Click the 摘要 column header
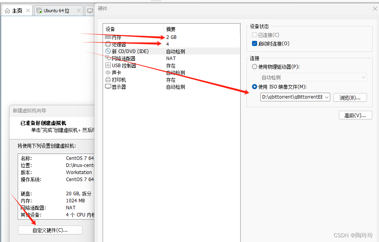The image size is (379, 242). 202,29
